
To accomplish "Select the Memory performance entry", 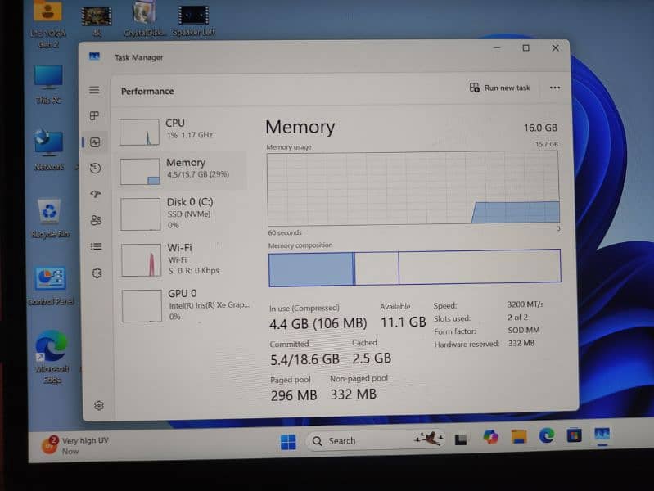I will tap(183, 170).
